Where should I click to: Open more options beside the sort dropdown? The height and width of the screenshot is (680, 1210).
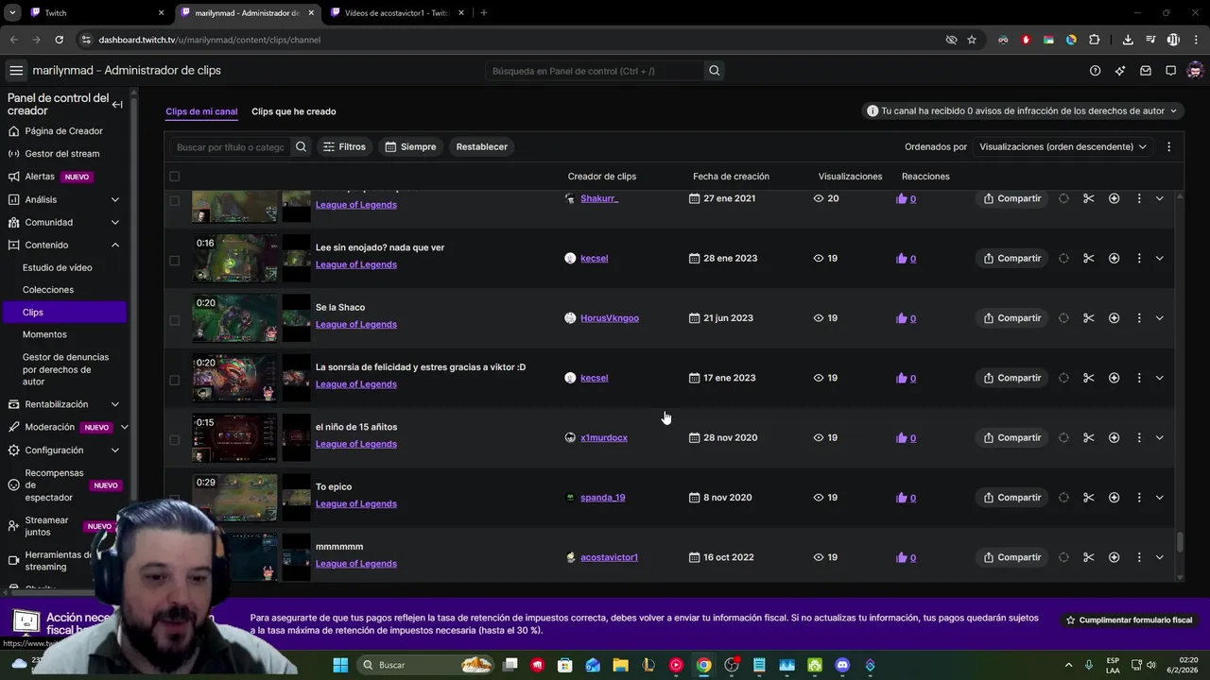(1168, 147)
